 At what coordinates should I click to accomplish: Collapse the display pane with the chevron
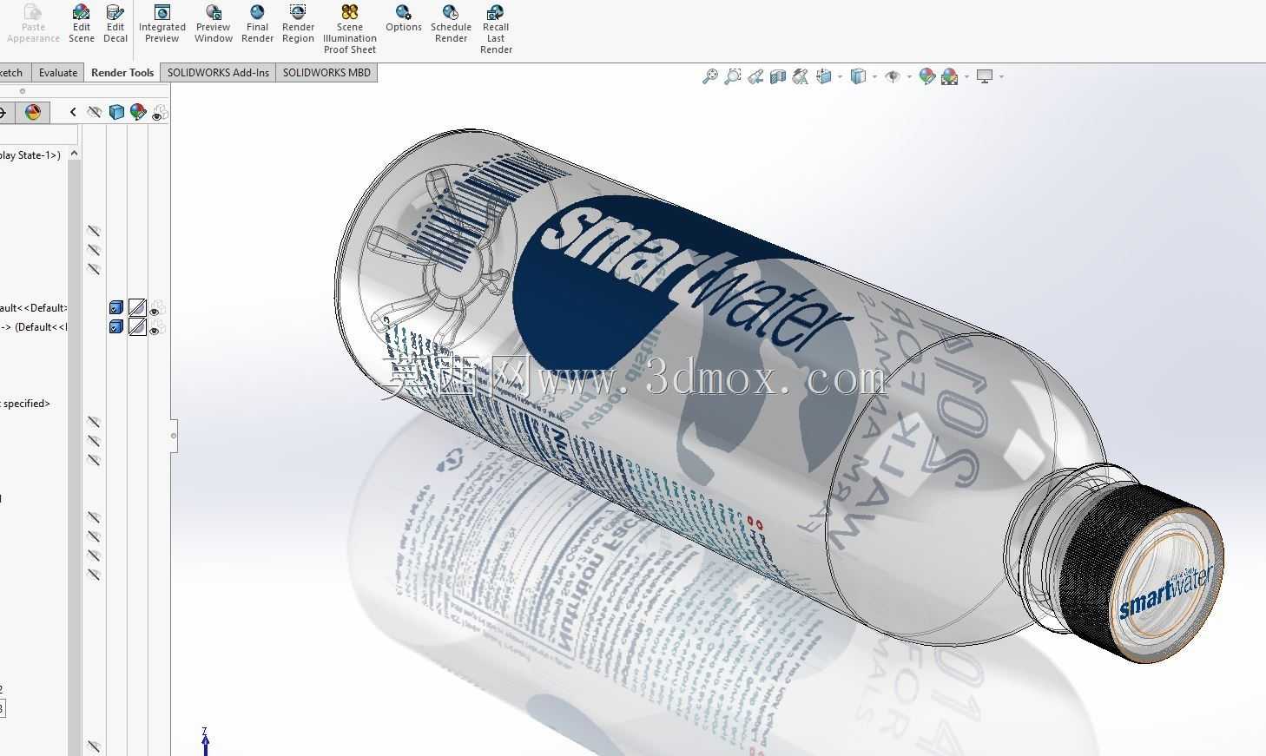tap(73, 112)
